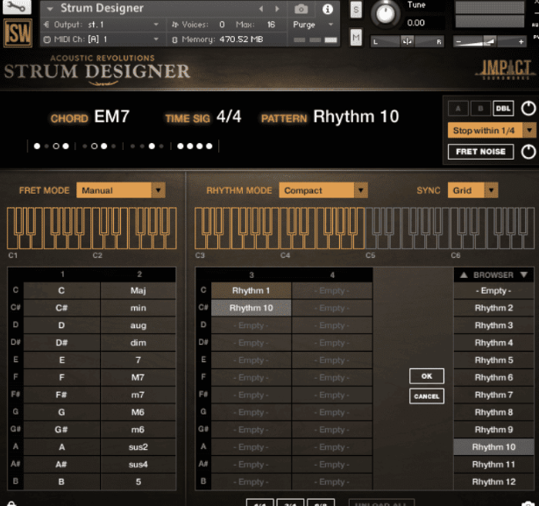
Task: Click the Impact Soundworks logo
Action: pyautogui.click(x=506, y=70)
